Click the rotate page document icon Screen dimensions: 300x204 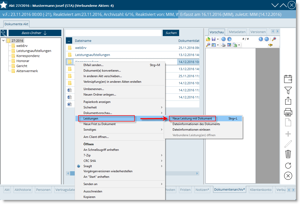pos(235,45)
